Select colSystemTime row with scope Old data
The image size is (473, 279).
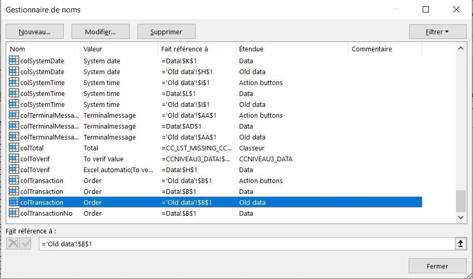[215, 104]
